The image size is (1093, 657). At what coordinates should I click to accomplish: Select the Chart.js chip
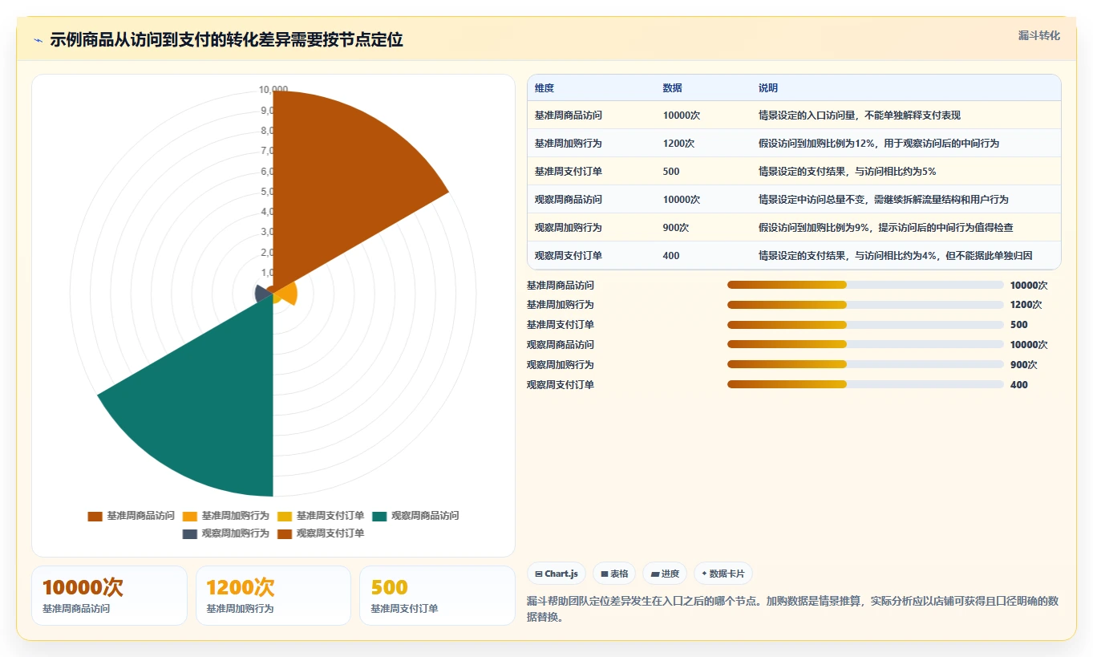pos(556,574)
